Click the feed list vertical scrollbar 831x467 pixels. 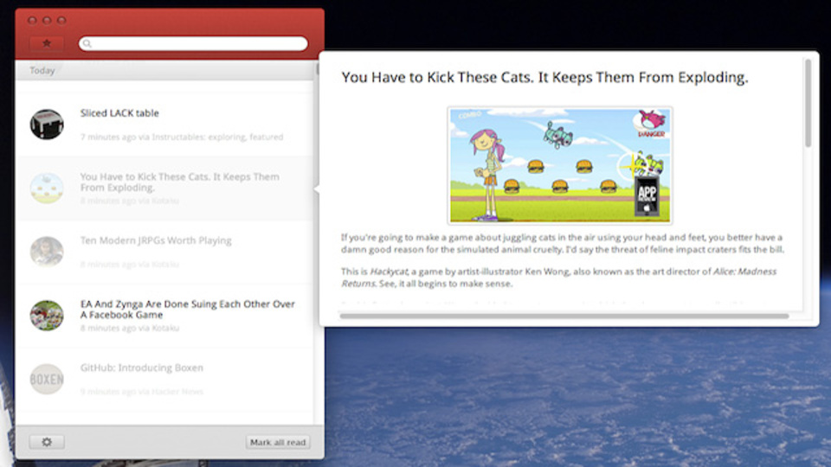coord(317,69)
